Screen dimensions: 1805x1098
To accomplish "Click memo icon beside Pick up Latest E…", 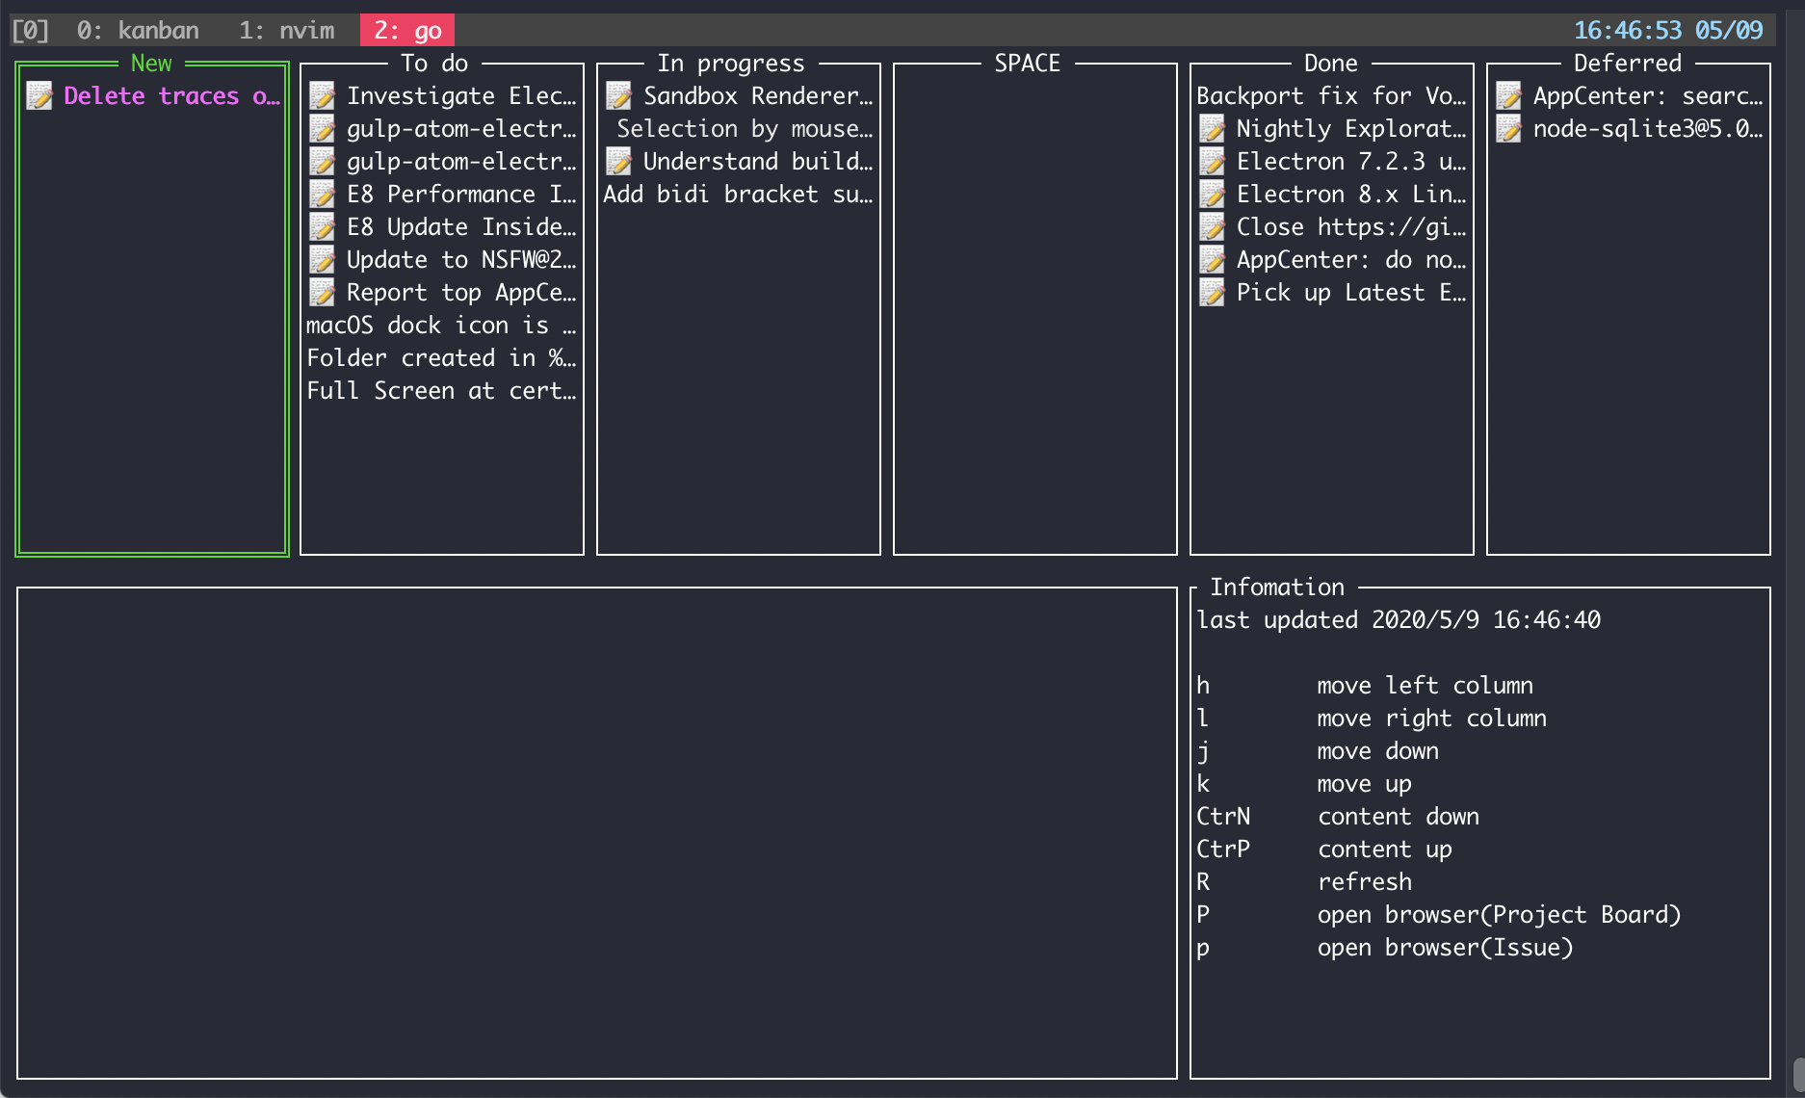I will tap(1213, 292).
